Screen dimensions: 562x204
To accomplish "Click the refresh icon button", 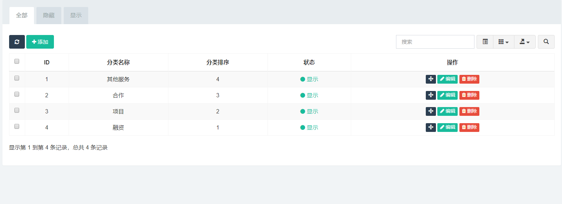I will click(x=17, y=42).
